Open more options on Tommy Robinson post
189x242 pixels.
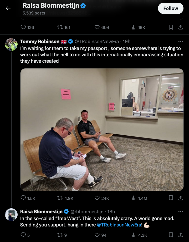click(x=181, y=41)
